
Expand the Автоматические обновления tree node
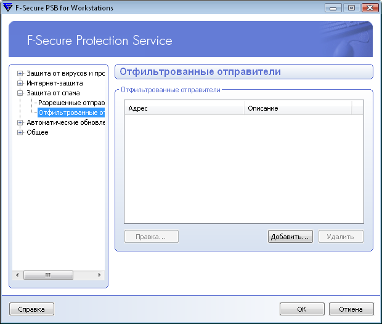click(20, 123)
